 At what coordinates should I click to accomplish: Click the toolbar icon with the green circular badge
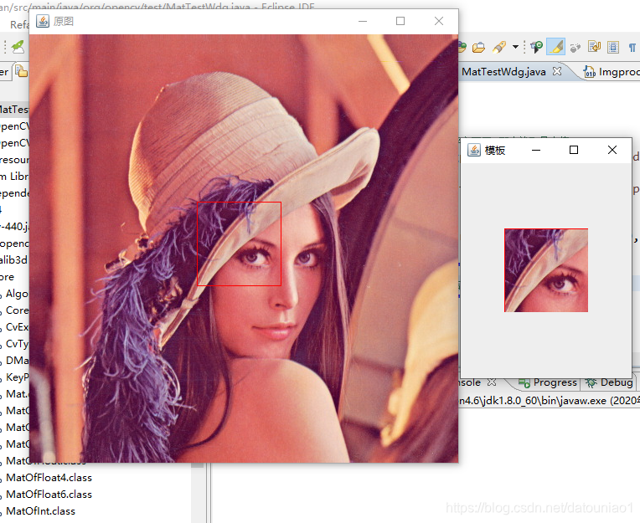(x=536, y=47)
